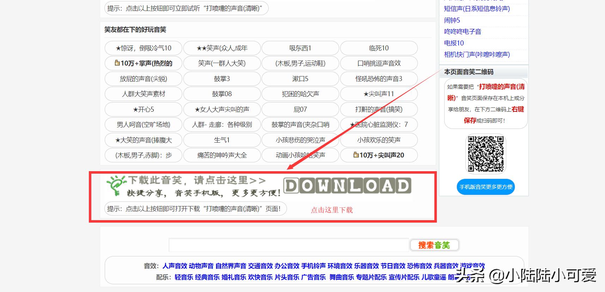Click the 手机版音笑更多更方便 button
The width and height of the screenshot is (605, 292).
486,187
